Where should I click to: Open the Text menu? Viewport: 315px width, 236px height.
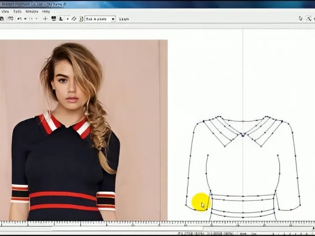click(x=17, y=11)
